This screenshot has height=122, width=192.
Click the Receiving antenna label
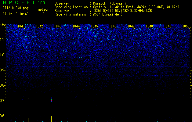[70, 14]
